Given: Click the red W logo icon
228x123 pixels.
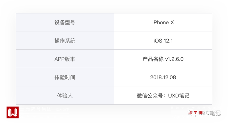Looking at the screenshot, I should [x=12, y=113].
